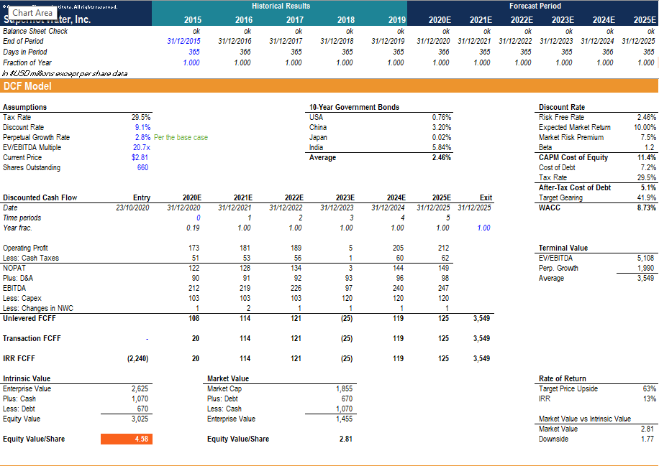The height and width of the screenshot is (466, 659).
Task: Select Terminal Value EV/EBITDA 5,108
Action: click(645, 258)
